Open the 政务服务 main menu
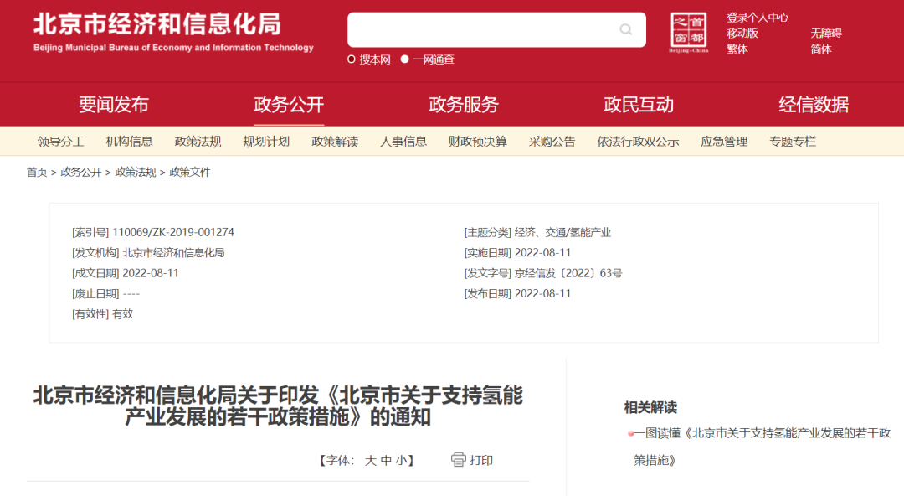The height and width of the screenshot is (496, 904). (464, 105)
